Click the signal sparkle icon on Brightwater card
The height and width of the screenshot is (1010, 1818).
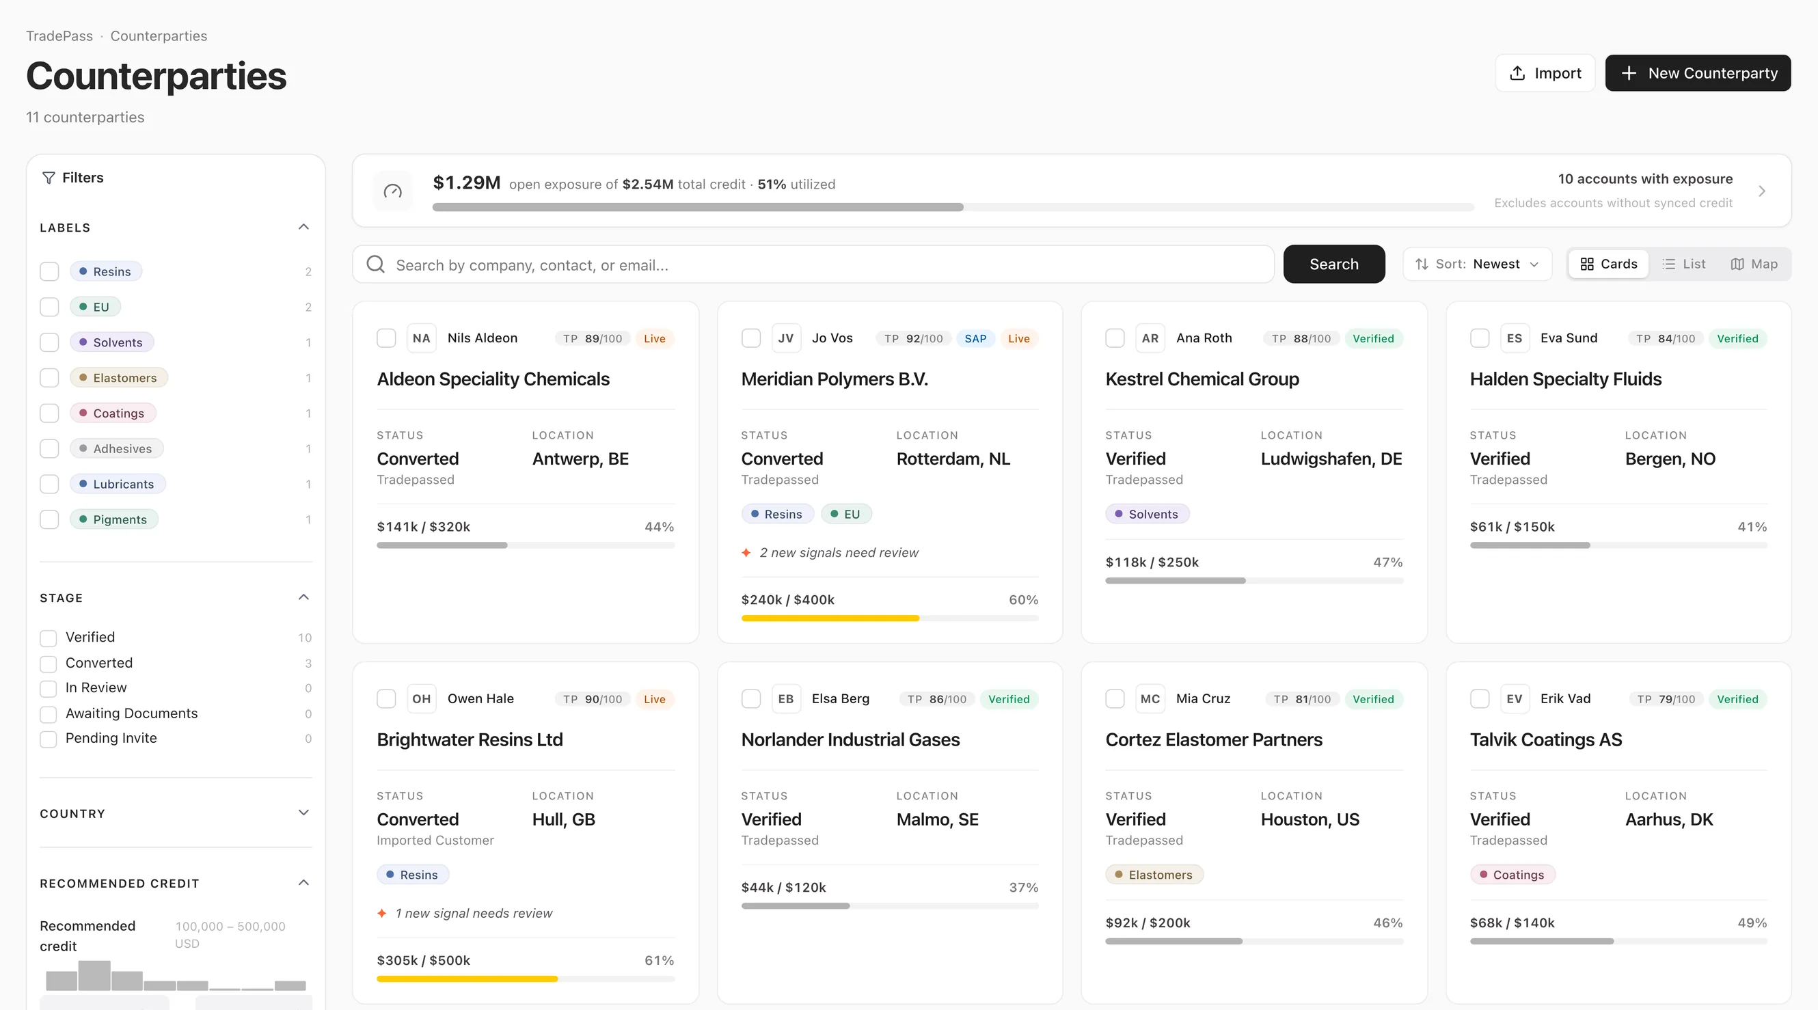(x=382, y=914)
